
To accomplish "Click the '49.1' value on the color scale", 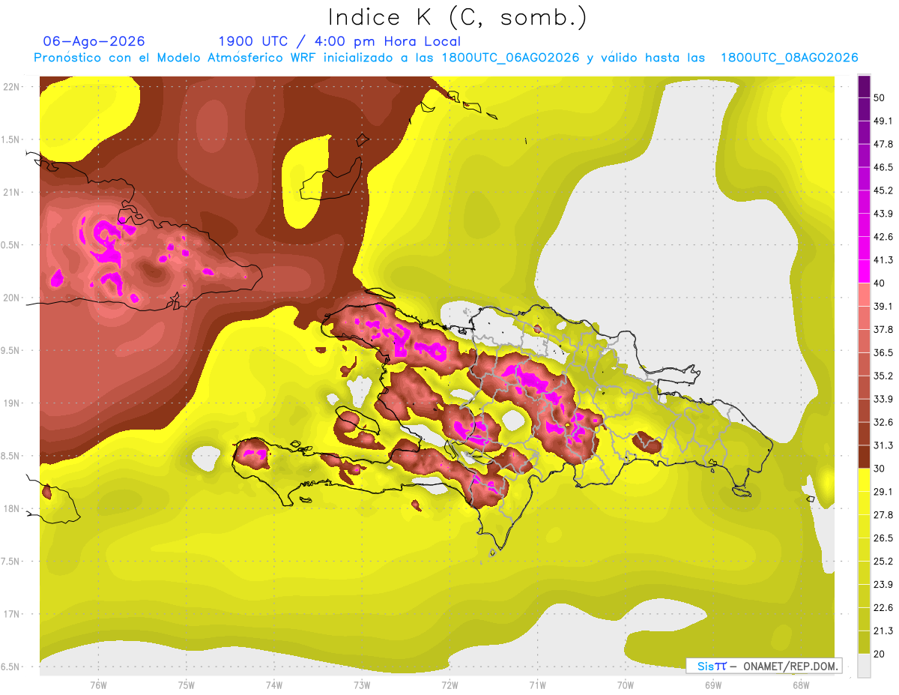I will pyautogui.click(x=883, y=121).
